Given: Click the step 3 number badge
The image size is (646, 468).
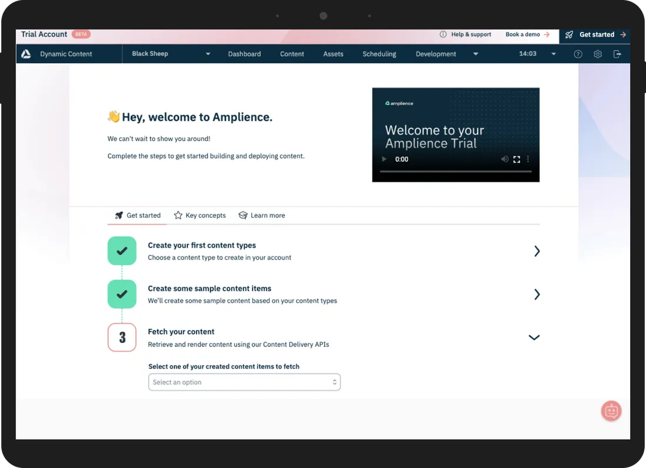Looking at the screenshot, I should 122,338.
